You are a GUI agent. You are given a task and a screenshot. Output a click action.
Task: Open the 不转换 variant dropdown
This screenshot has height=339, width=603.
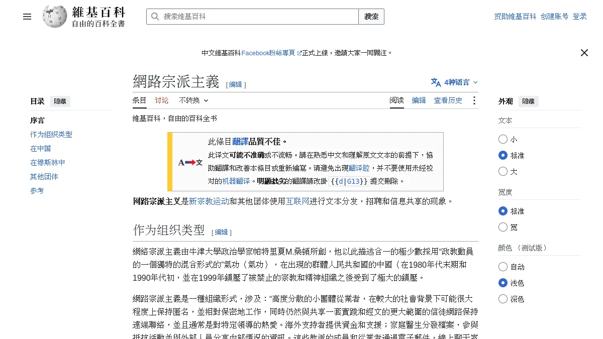click(193, 100)
